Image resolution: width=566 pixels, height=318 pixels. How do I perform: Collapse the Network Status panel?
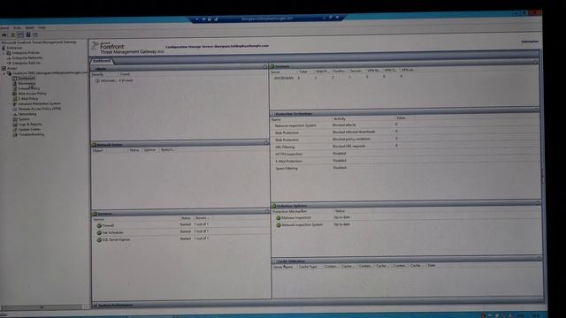pyautogui.click(x=266, y=143)
